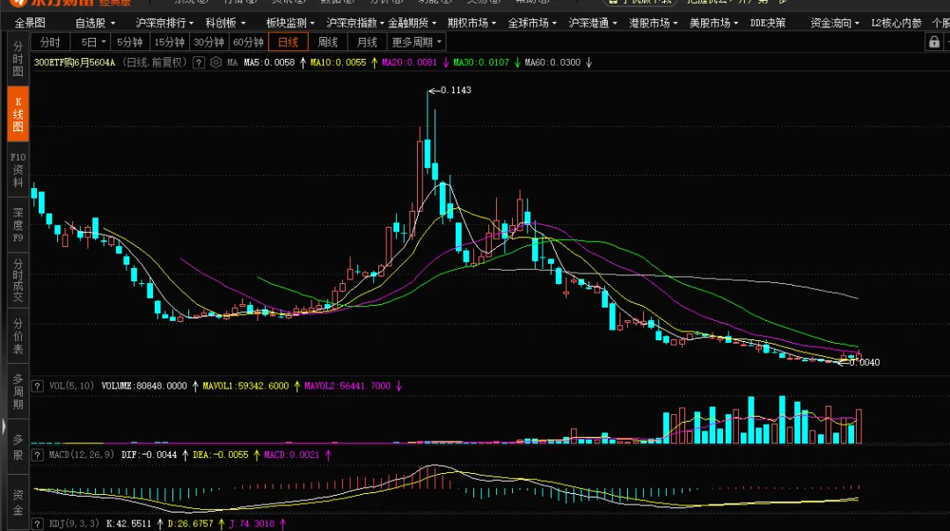Click the chart title 300ETF购6月5604A

pos(75,62)
